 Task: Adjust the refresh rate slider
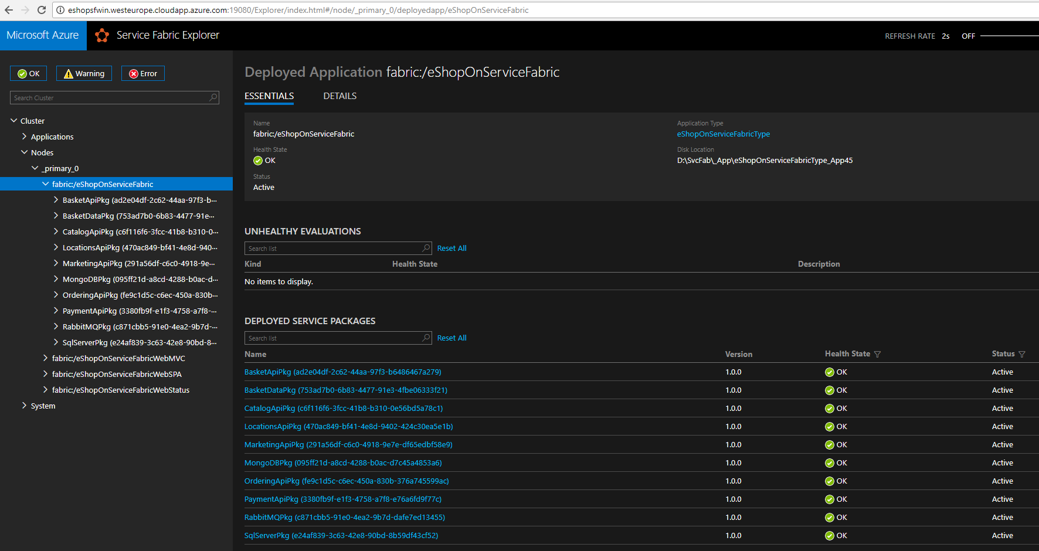1009,36
